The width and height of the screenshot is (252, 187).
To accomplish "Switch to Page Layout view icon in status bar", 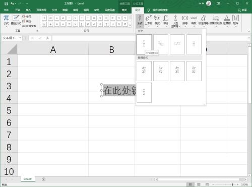I will pos(199,184).
